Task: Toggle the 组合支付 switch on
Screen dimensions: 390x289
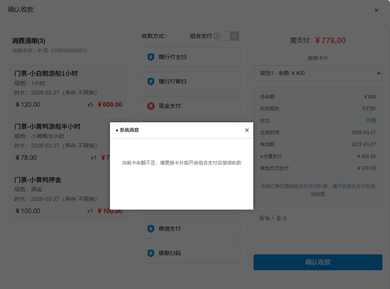Action: click(230, 36)
